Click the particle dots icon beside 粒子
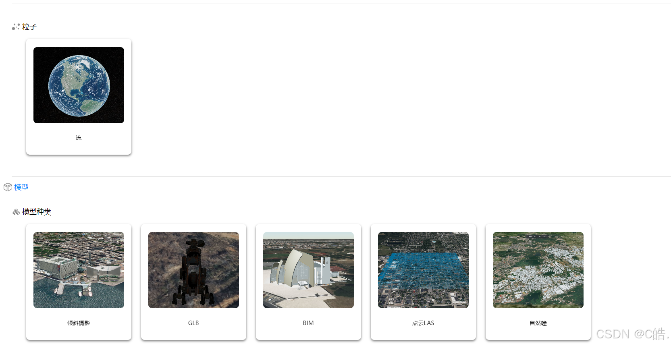The height and width of the screenshot is (346, 671). [x=16, y=27]
